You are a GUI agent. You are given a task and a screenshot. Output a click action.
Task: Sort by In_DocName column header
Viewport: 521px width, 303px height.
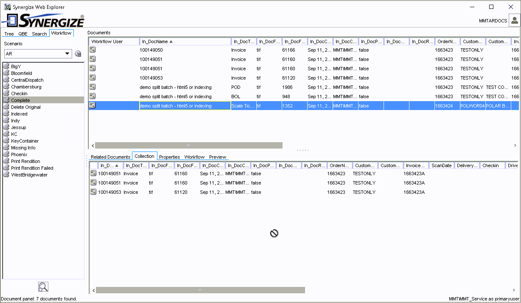tap(185, 41)
